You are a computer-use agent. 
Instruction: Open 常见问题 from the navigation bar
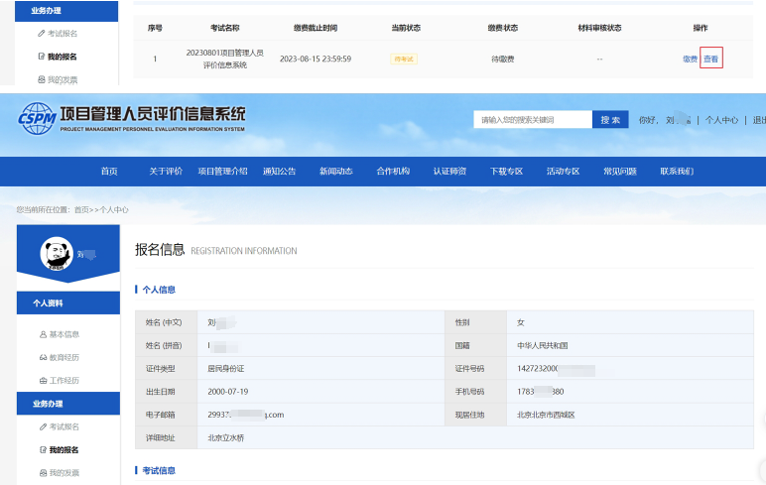pos(620,172)
